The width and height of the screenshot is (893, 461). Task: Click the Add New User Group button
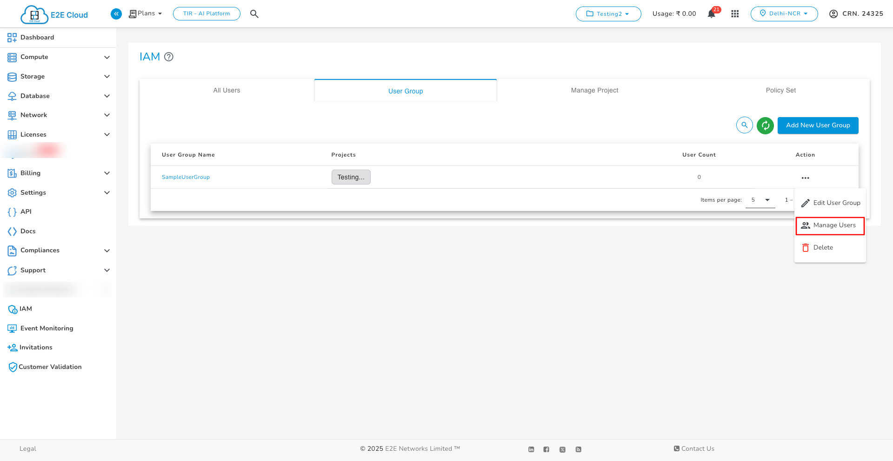click(818, 125)
